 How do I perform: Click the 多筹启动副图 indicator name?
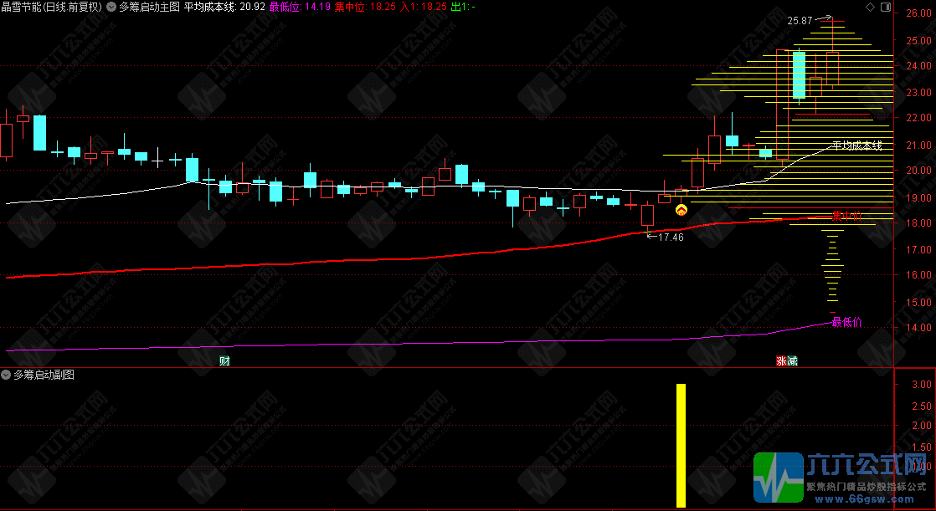44,375
